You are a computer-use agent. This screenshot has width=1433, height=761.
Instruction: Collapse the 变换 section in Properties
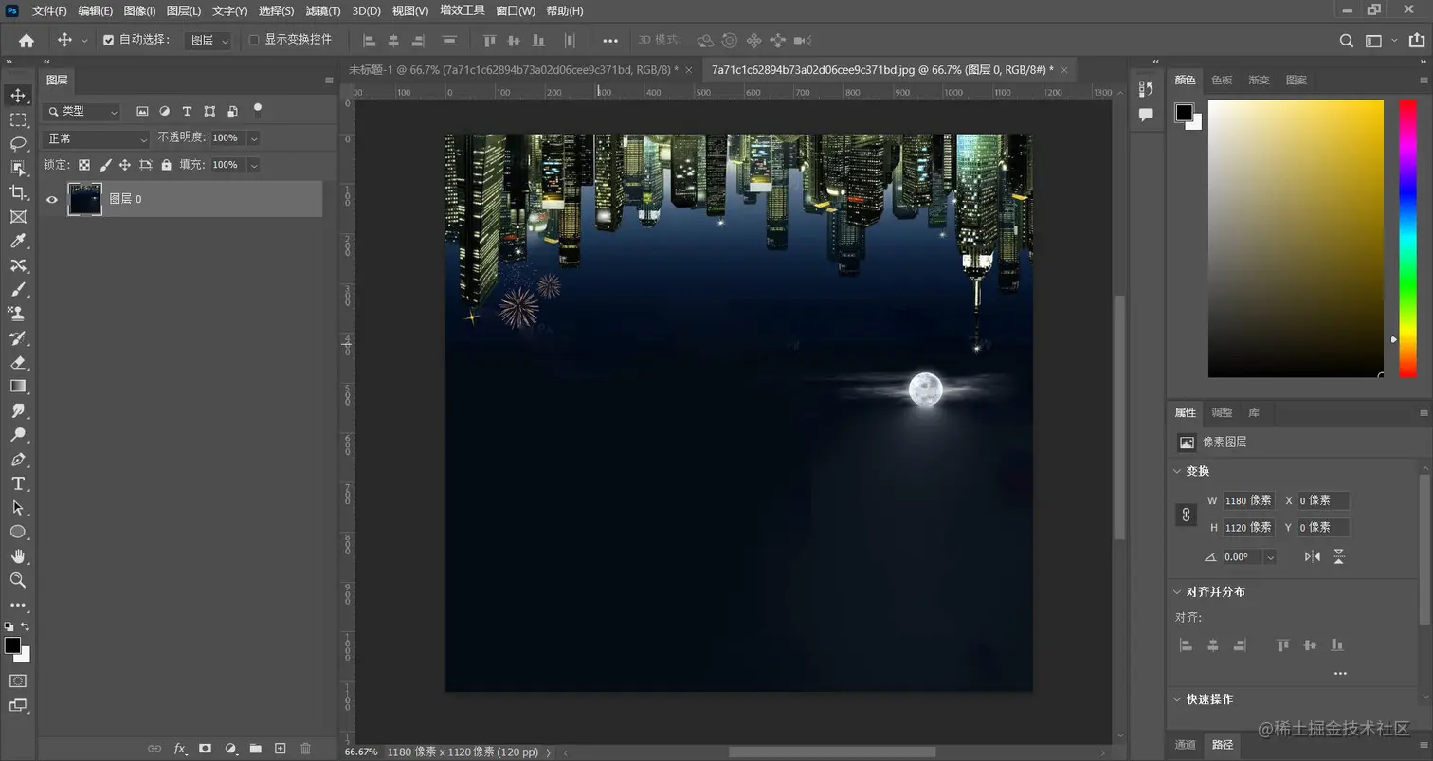pos(1178,471)
